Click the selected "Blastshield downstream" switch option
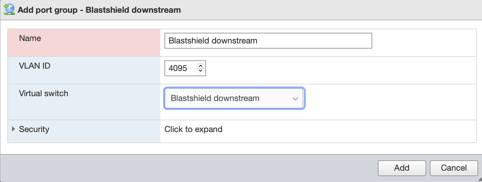This screenshot has height=182, width=482. (215, 99)
